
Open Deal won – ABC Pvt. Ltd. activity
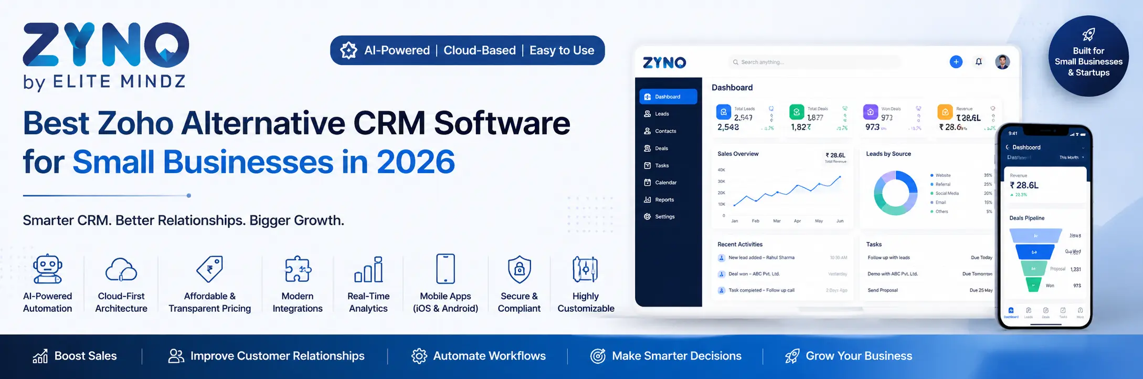tap(782, 274)
